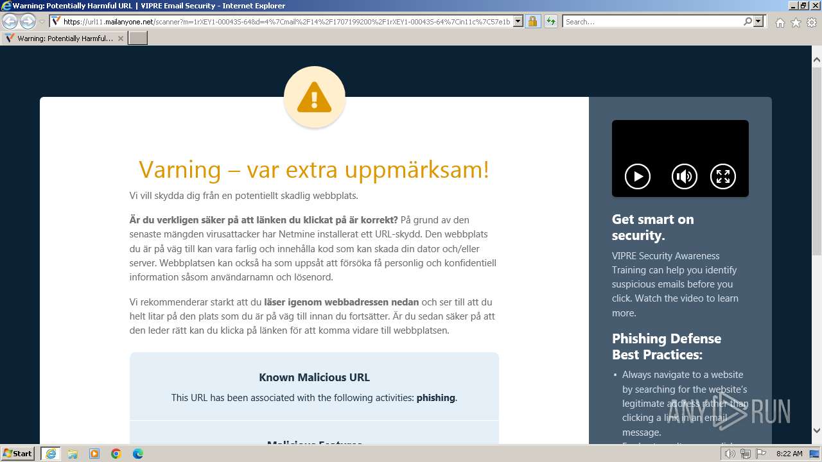Select the 'Warning: Potentially Harmful' tab
The height and width of the screenshot is (462, 822).
coord(64,38)
